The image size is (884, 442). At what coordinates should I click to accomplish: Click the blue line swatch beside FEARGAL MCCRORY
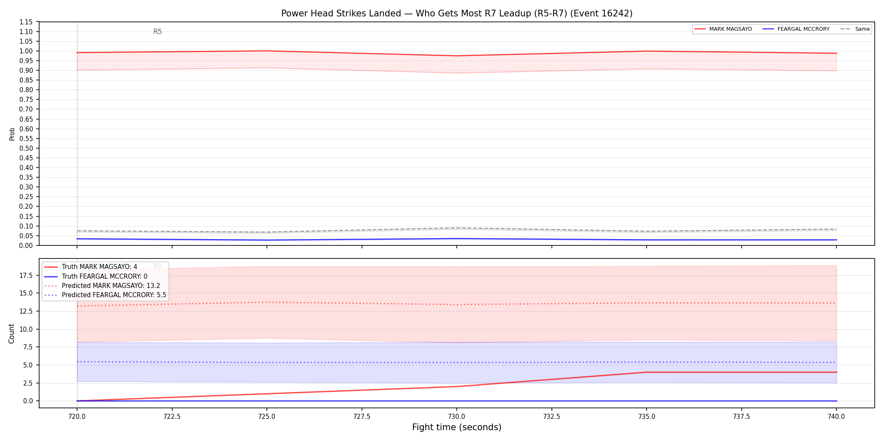click(x=768, y=29)
